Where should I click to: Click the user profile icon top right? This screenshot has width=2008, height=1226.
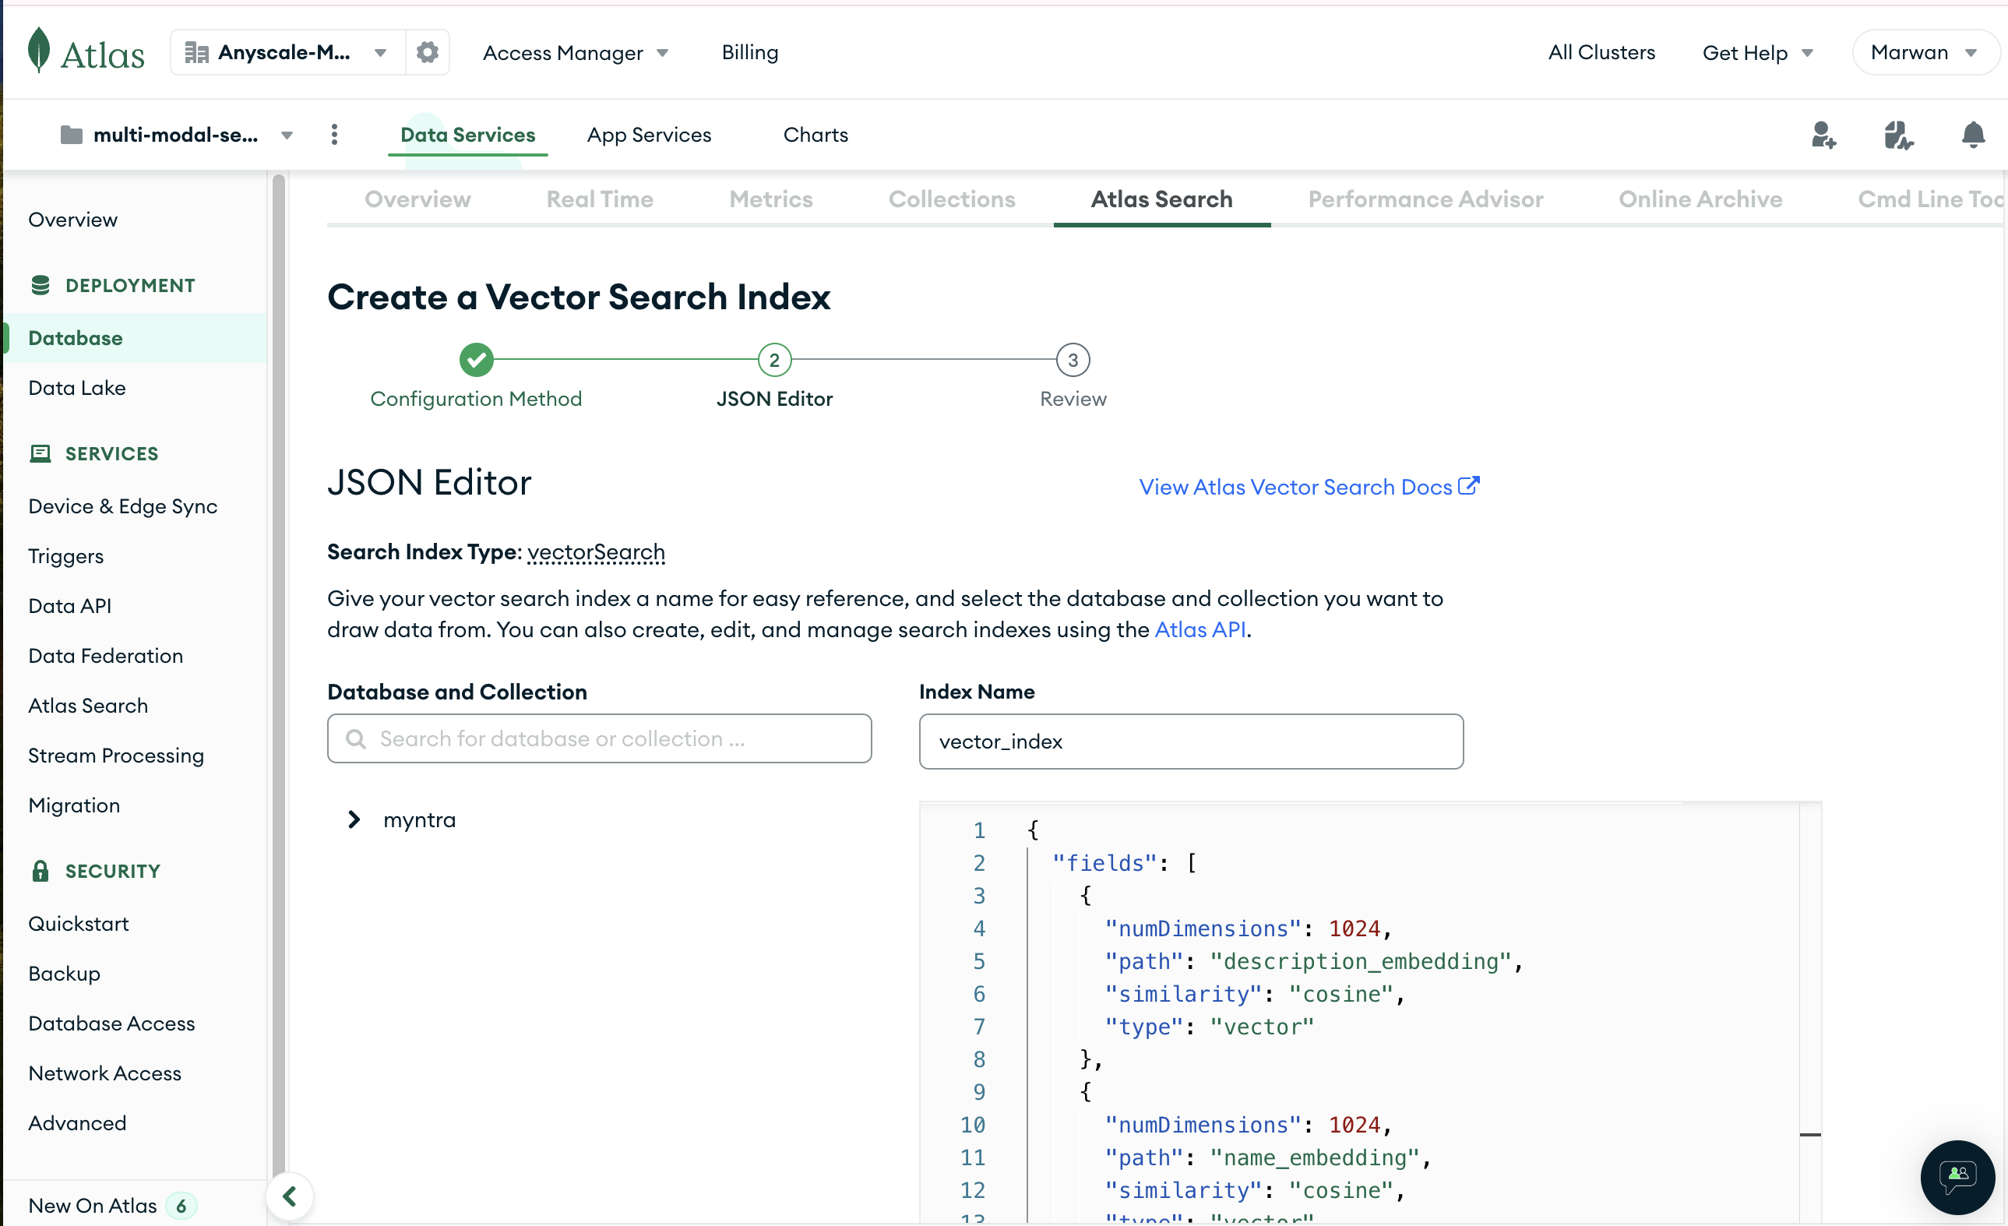pos(1923,51)
